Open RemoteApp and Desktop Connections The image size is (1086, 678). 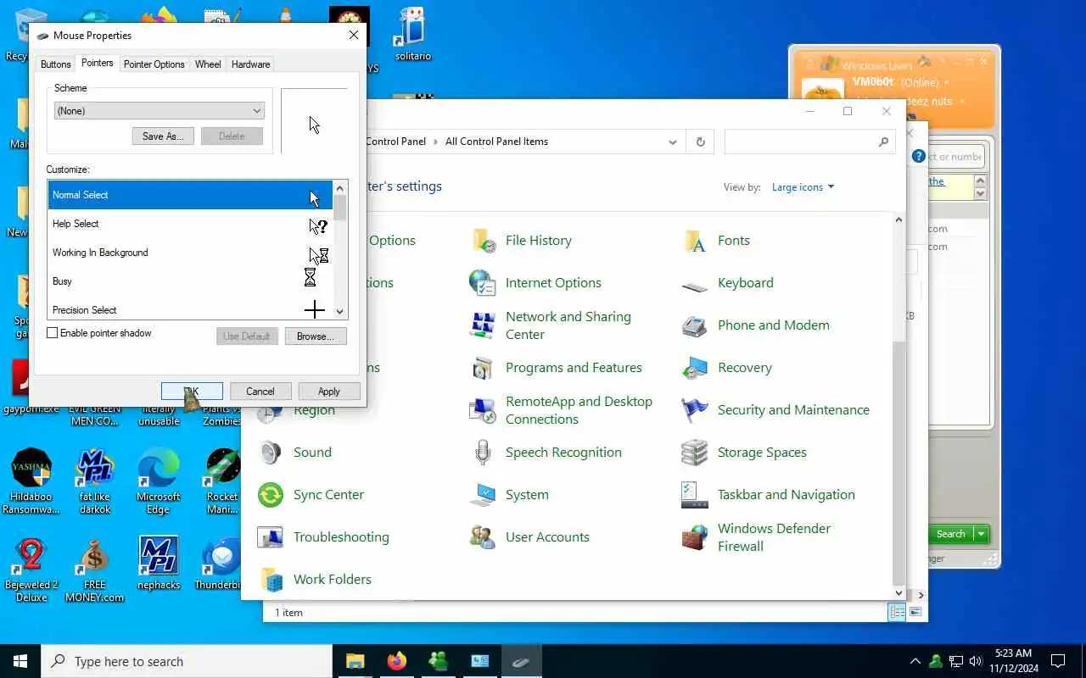(x=561, y=410)
